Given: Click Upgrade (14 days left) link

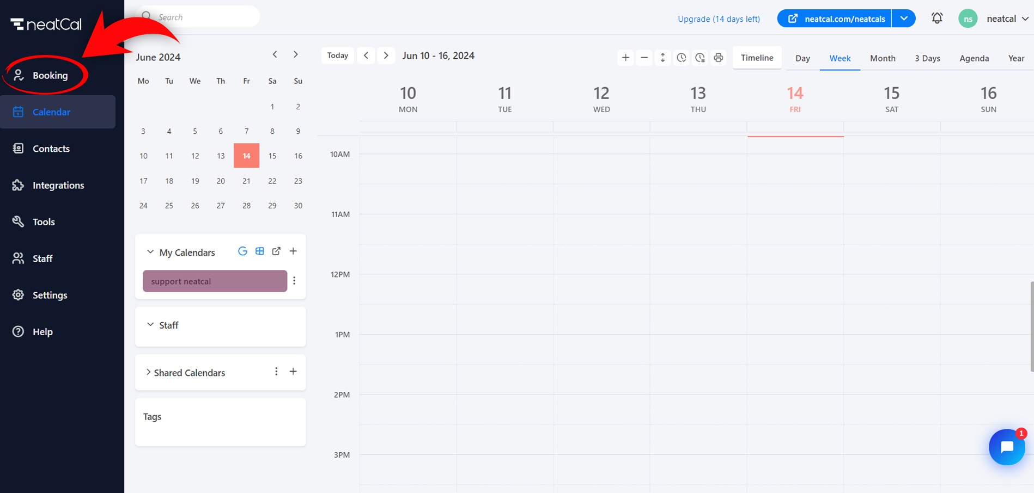Looking at the screenshot, I should [x=719, y=19].
